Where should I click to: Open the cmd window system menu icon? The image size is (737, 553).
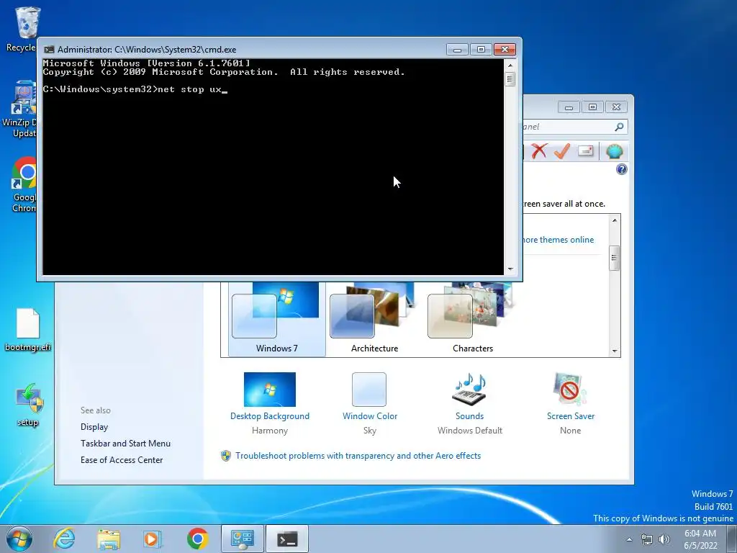(x=49, y=50)
